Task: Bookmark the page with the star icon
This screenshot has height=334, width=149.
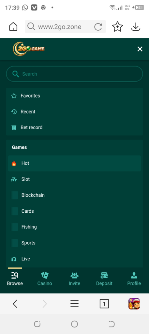Action: coord(117,27)
